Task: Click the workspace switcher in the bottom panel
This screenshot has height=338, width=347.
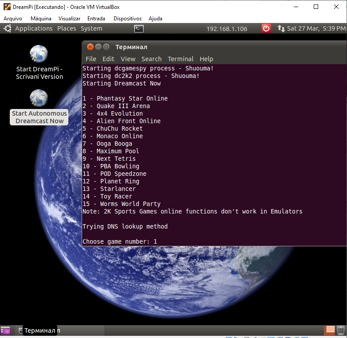Action: 330,330
